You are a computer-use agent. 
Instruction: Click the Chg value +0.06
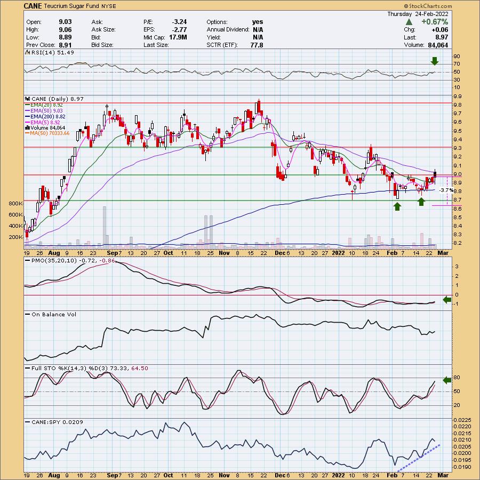[x=439, y=30]
